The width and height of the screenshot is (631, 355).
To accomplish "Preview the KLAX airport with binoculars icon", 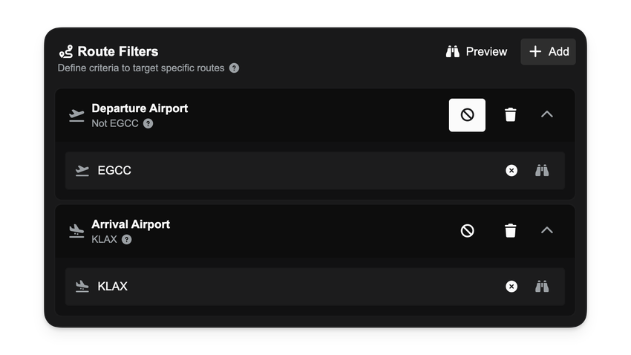I will 542,287.
